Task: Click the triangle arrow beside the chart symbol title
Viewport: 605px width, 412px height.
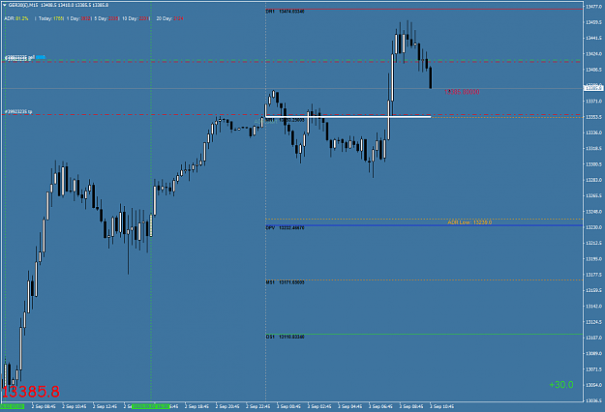Action: click(x=5, y=6)
